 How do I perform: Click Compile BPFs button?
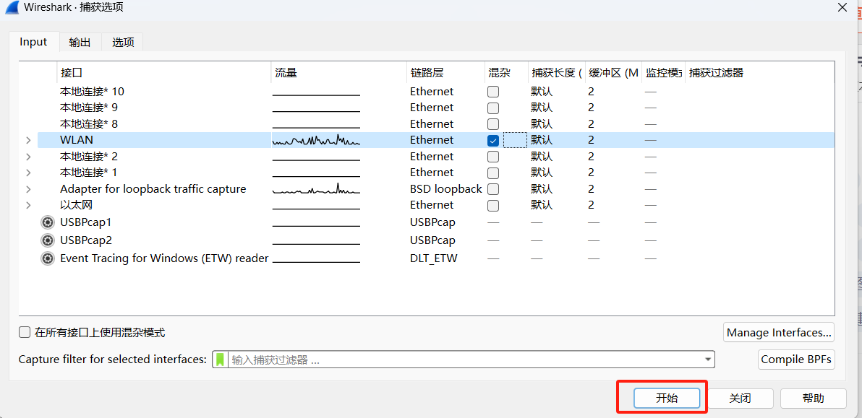tap(796, 360)
